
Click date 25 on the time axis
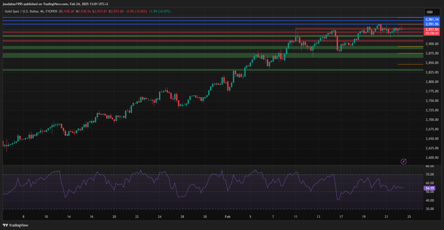[409, 217]
